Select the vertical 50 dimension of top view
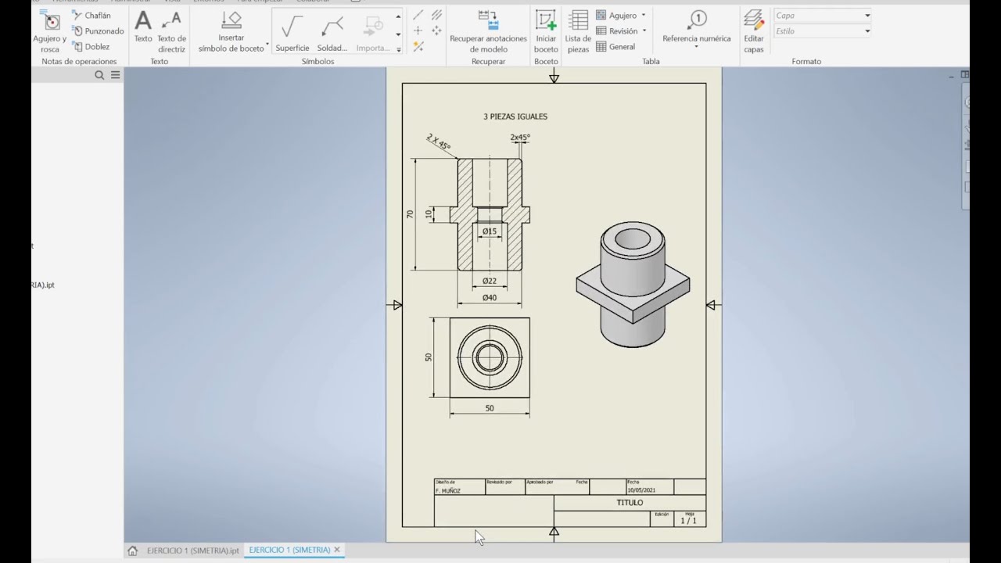 click(x=429, y=357)
